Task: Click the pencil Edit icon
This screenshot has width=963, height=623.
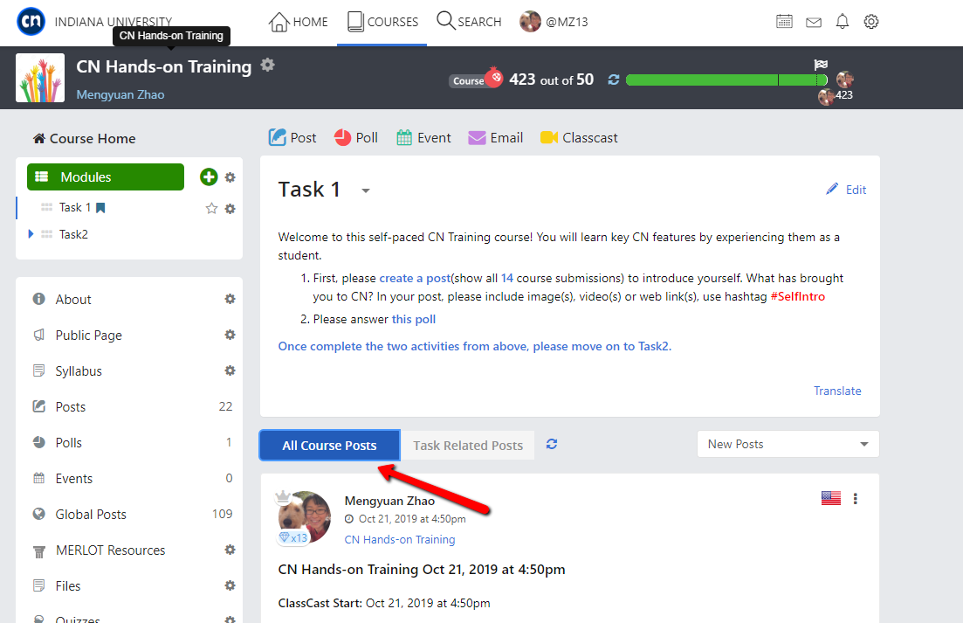Action: [x=831, y=189]
